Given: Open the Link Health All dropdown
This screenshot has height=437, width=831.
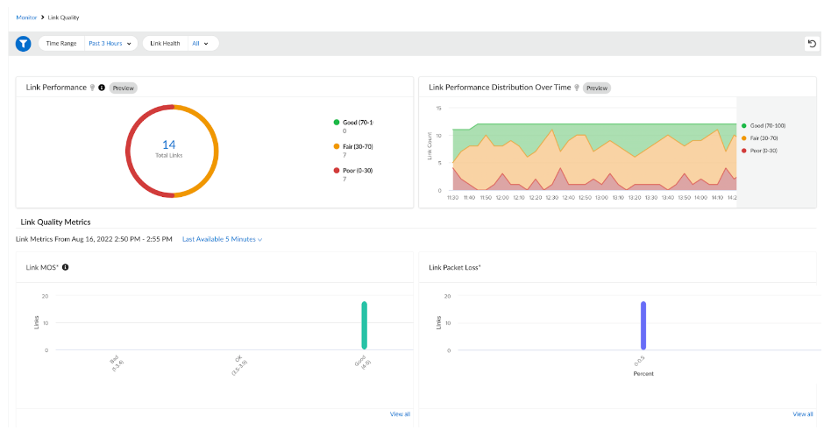Looking at the screenshot, I should pyautogui.click(x=201, y=43).
